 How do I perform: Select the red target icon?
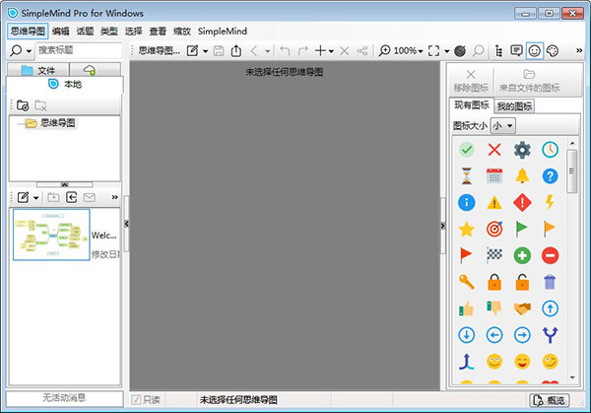[x=494, y=229]
